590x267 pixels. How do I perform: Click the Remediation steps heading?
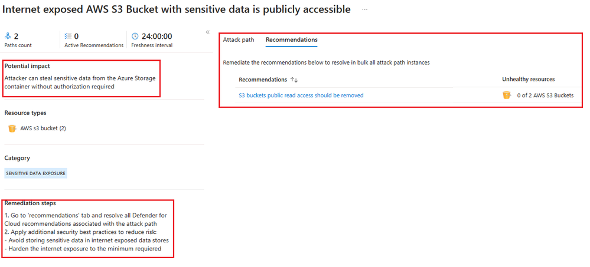(x=30, y=203)
